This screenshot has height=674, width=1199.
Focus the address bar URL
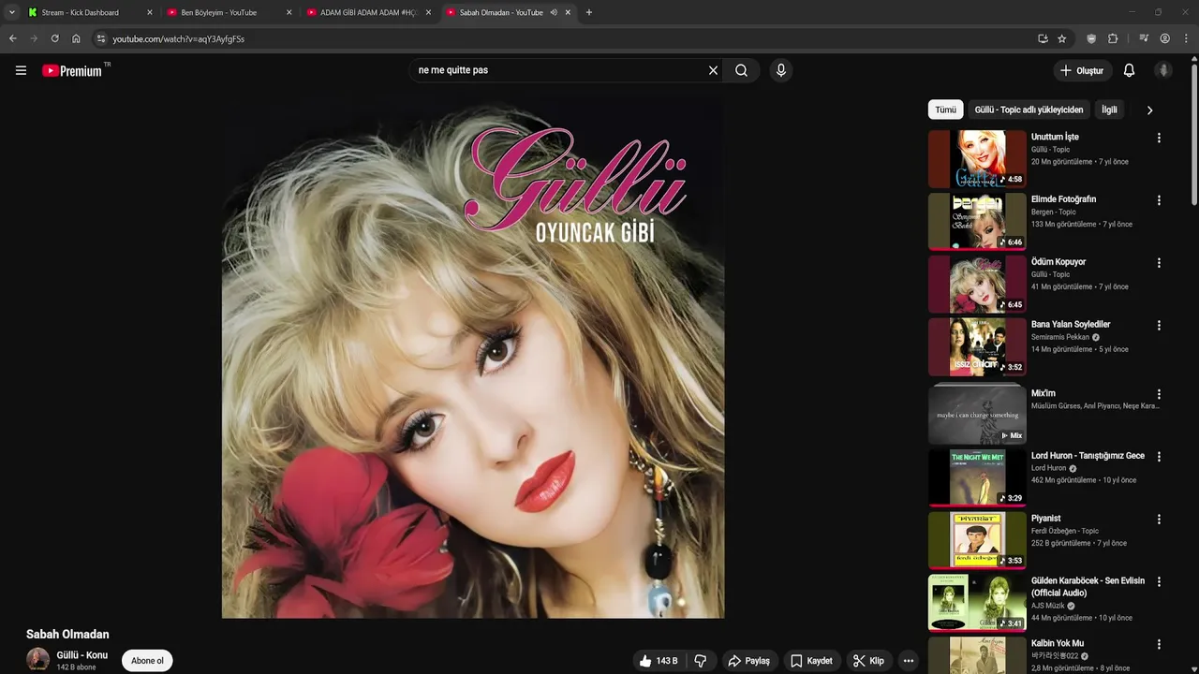click(179, 39)
